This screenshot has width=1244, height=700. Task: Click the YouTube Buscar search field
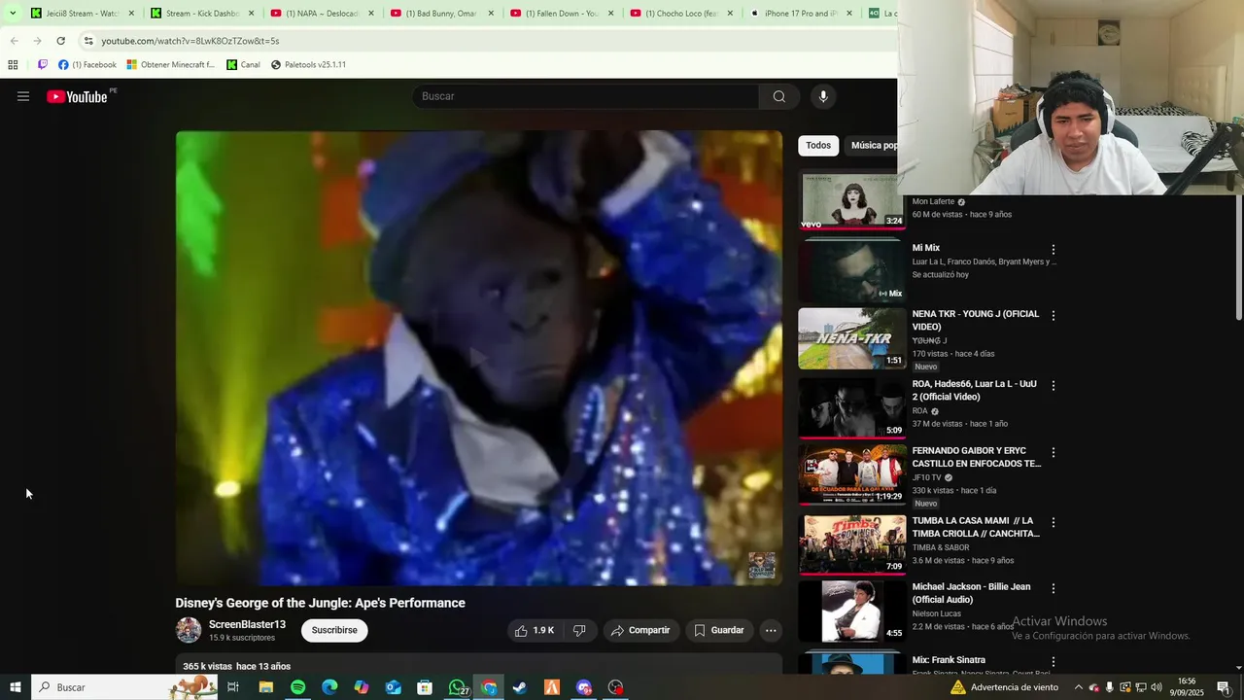point(585,96)
